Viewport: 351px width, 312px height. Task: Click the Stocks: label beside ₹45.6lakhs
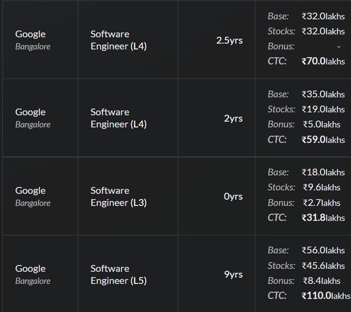pyautogui.click(x=282, y=266)
